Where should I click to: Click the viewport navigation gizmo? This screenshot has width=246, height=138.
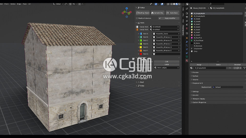click(x=126, y=12)
